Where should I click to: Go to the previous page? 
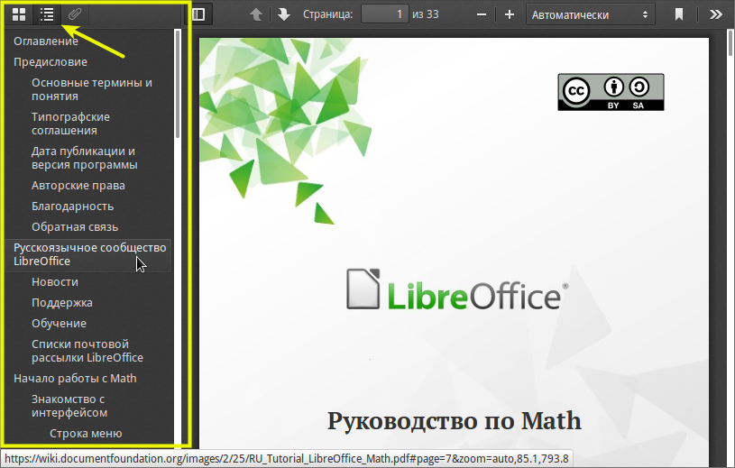[256, 14]
